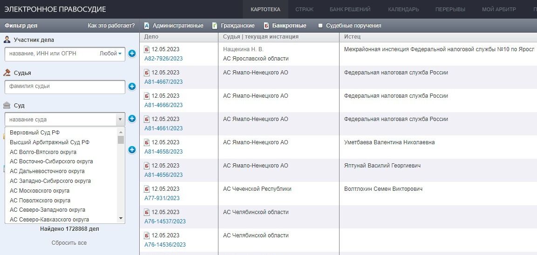Open case A81-4656/2023

coord(163,175)
